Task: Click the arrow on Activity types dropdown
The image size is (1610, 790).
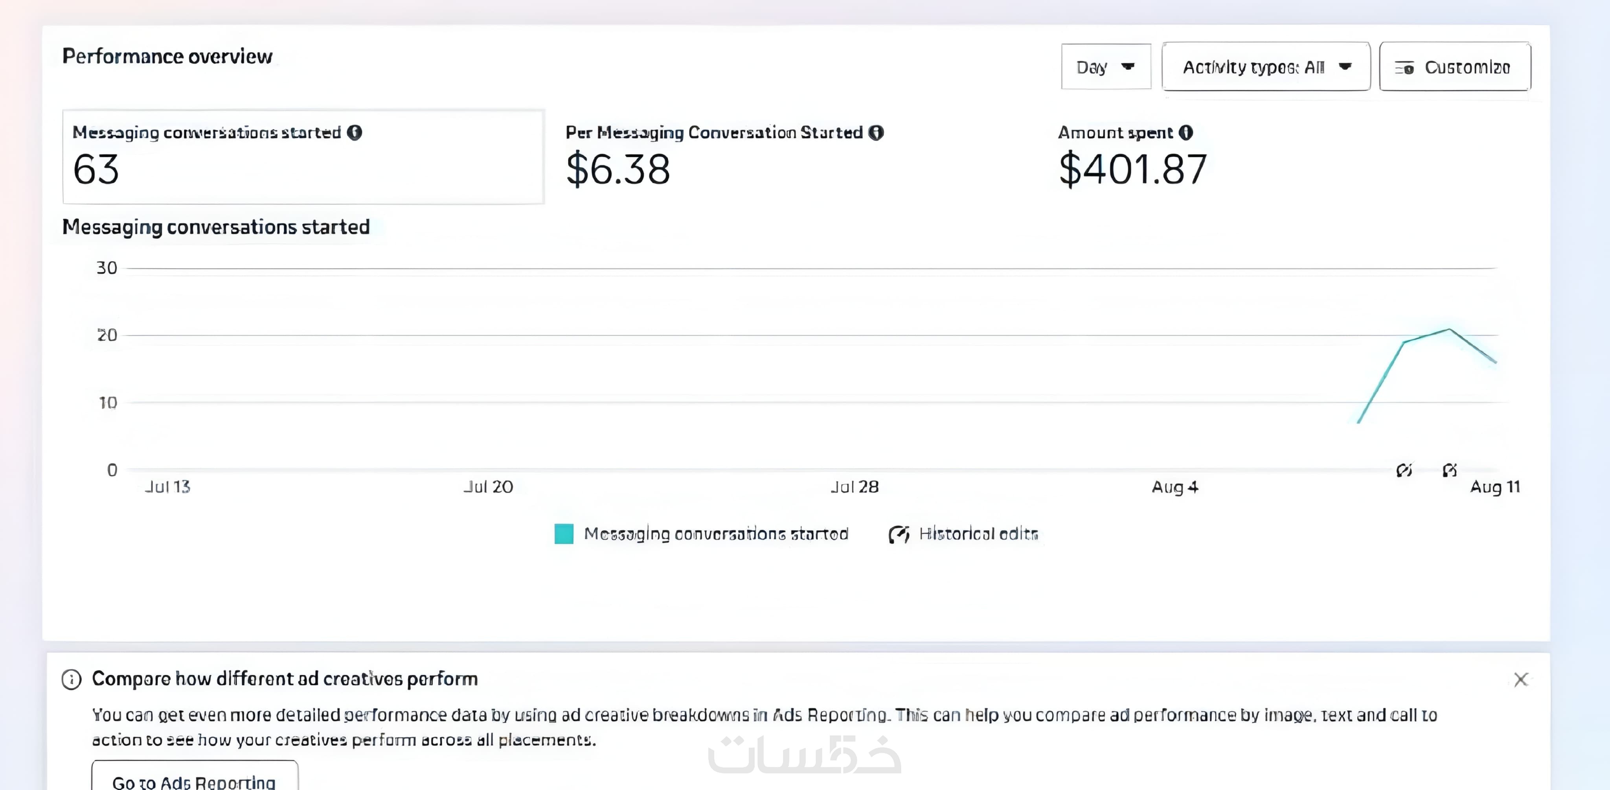Action: pyautogui.click(x=1345, y=66)
